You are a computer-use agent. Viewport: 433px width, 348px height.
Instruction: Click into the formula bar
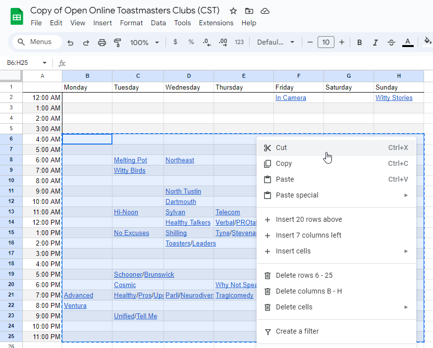pos(249,63)
